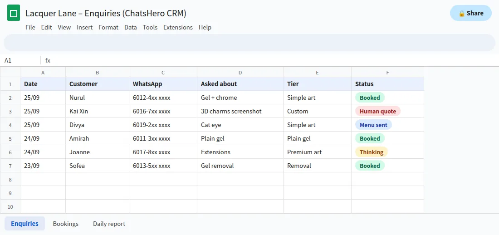
Task: Click the Premium art tier cell
Action: click(x=317, y=152)
